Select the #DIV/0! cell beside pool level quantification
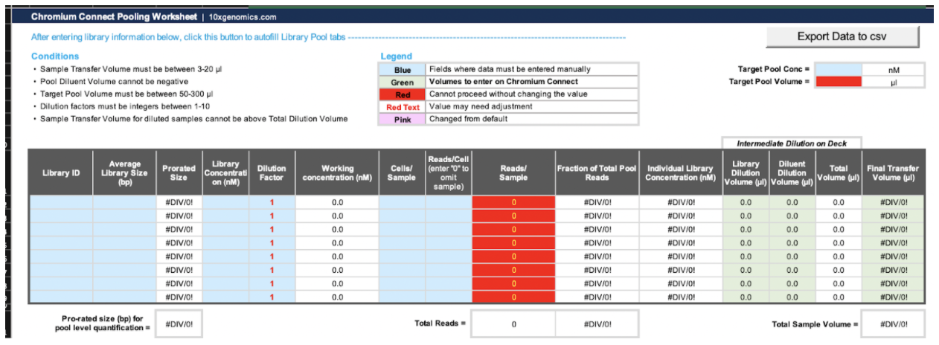Image resolution: width=939 pixels, height=345 pixels. (179, 324)
